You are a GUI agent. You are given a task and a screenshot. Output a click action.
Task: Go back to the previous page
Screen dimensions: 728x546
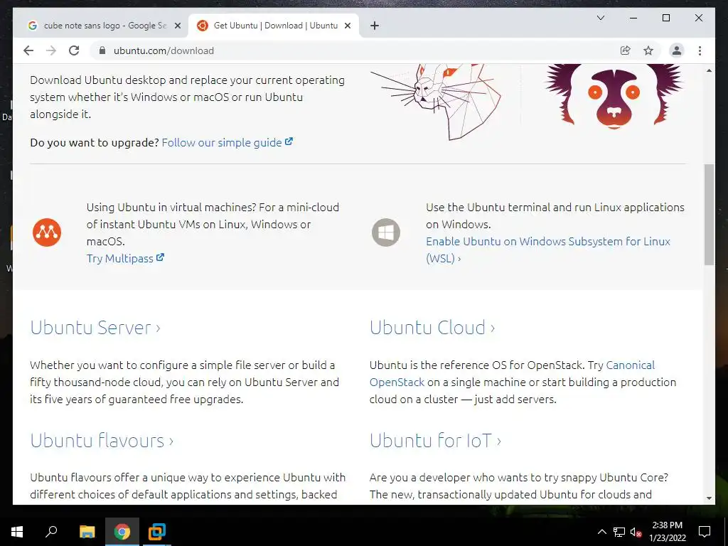(28, 50)
